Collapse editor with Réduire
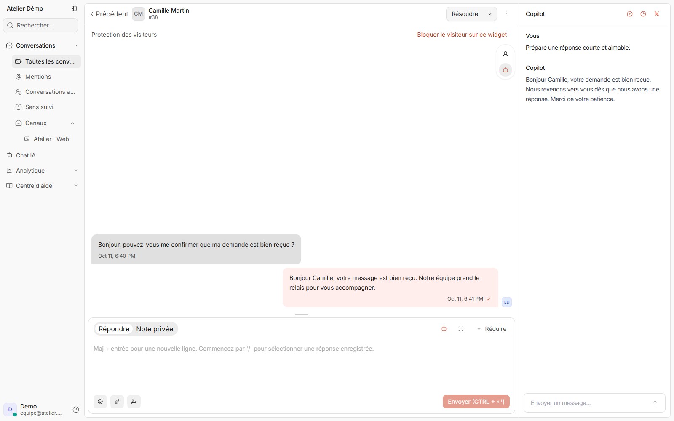Image resolution: width=674 pixels, height=421 pixels. [492, 329]
